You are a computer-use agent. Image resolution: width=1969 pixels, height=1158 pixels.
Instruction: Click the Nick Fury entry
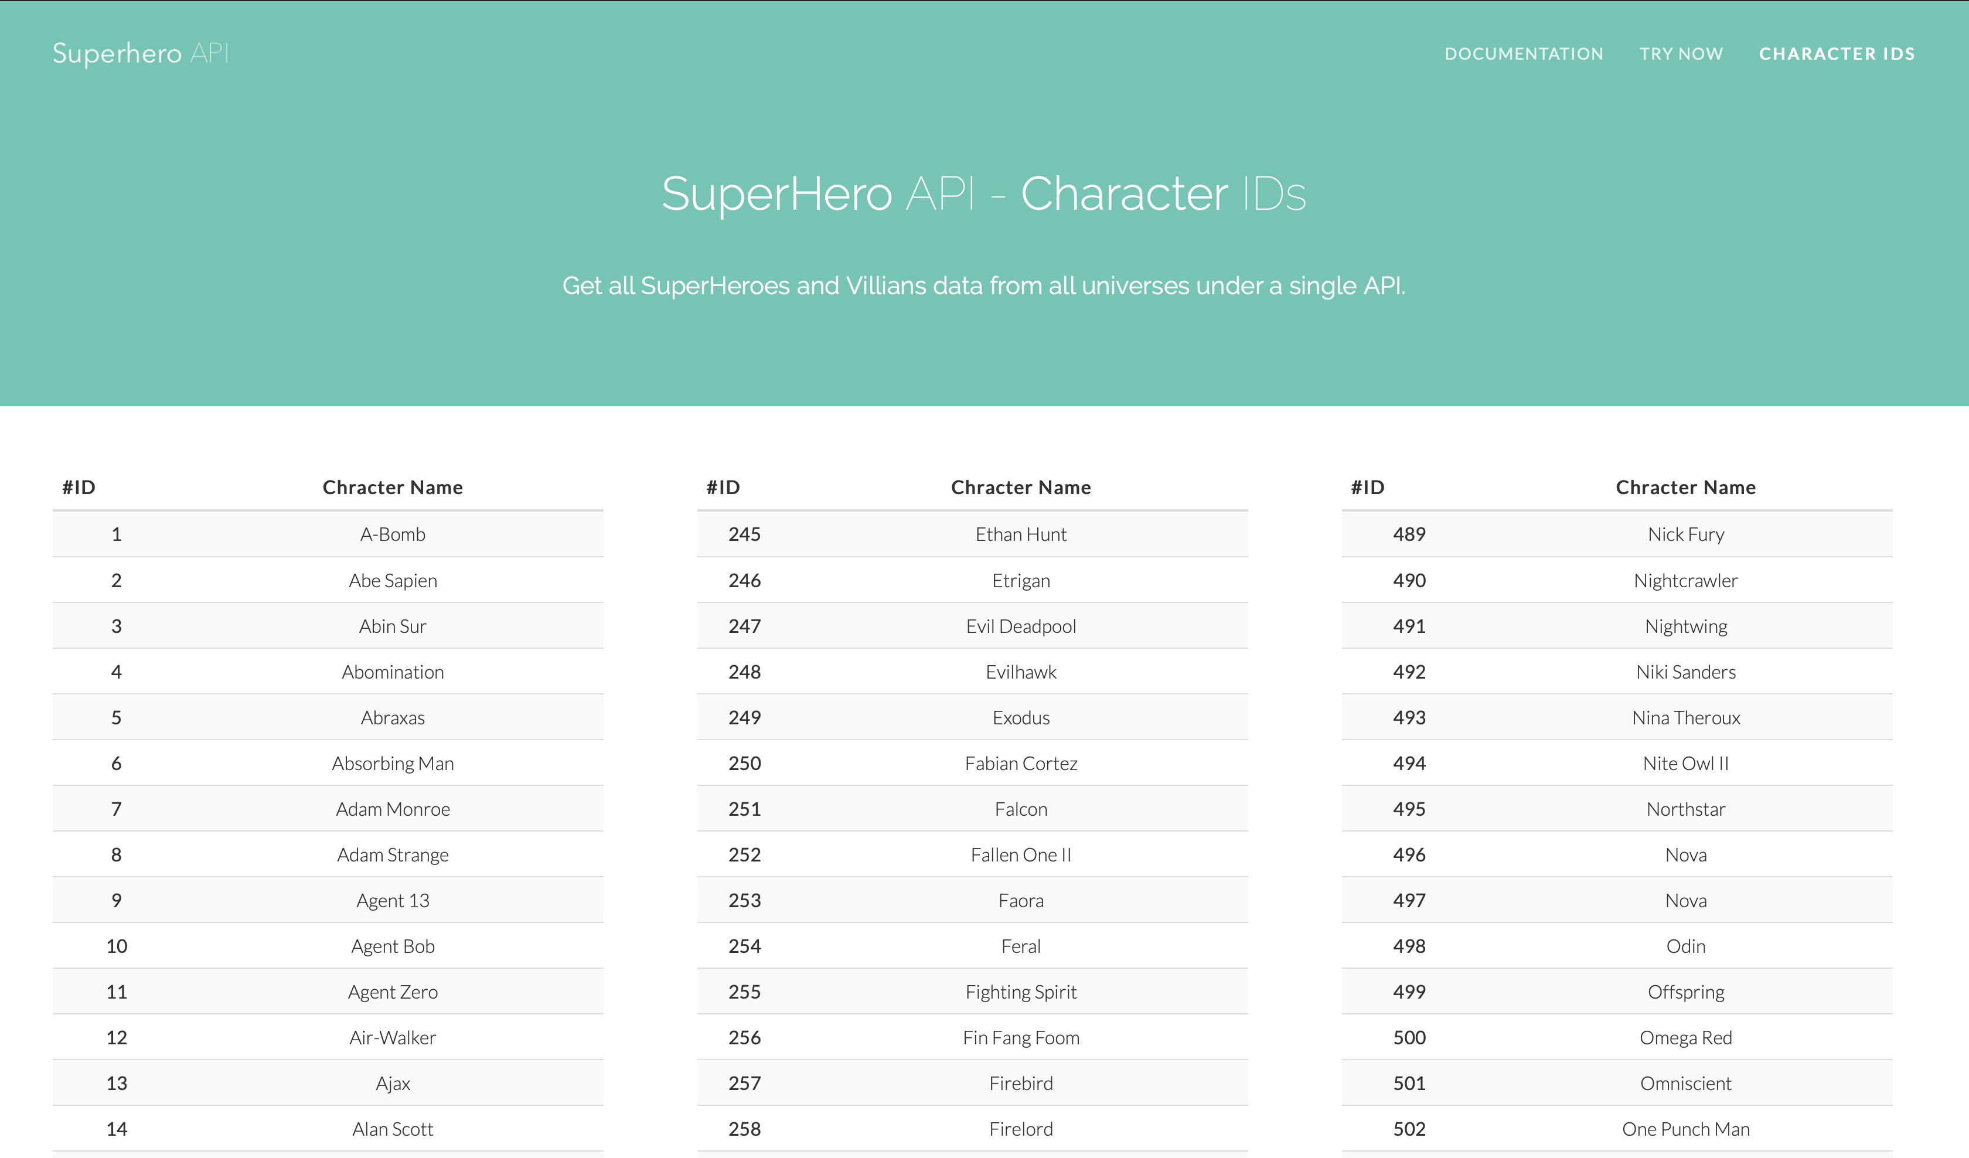coord(1685,534)
